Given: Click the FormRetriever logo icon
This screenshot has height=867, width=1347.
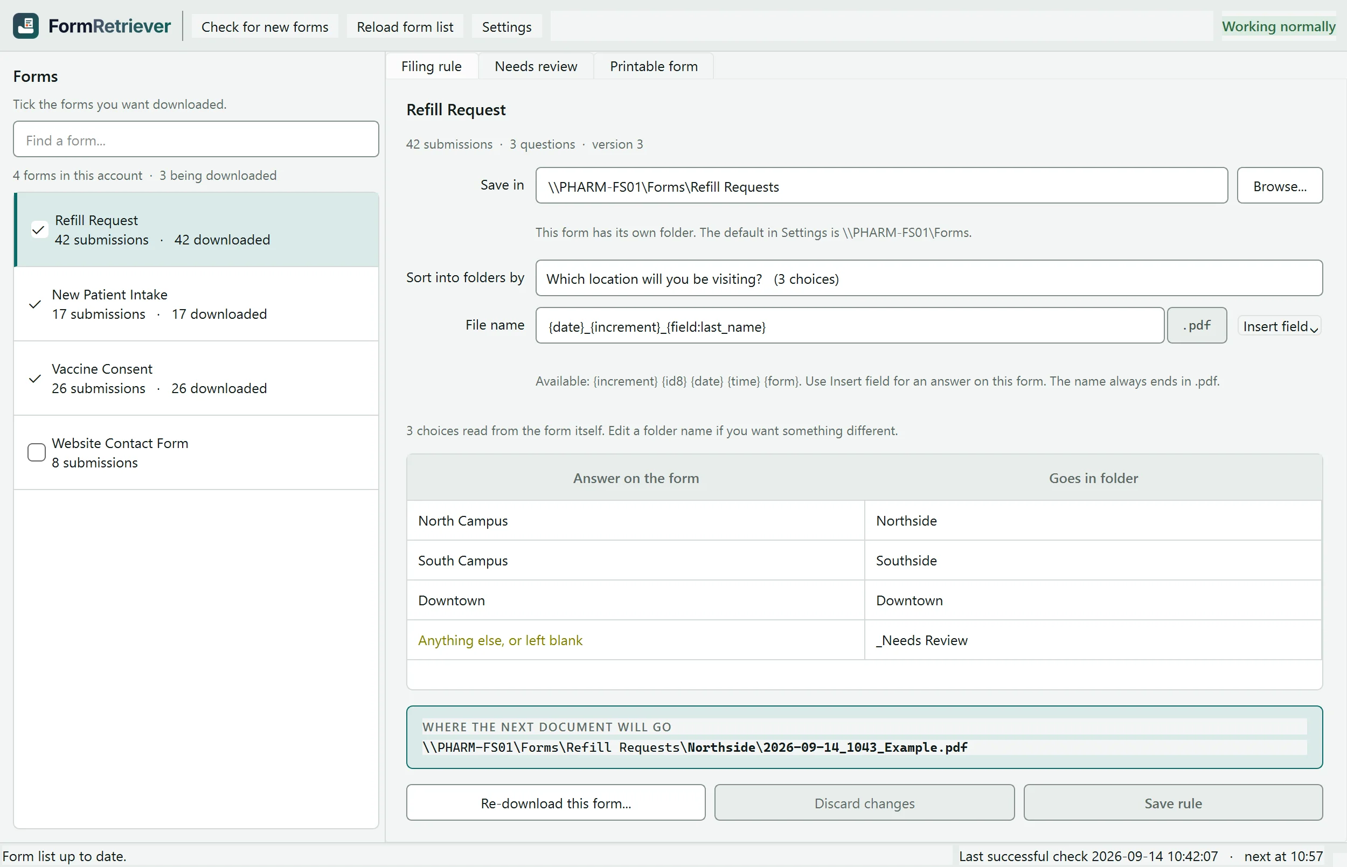Looking at the screenshot, I should [26, 26].
